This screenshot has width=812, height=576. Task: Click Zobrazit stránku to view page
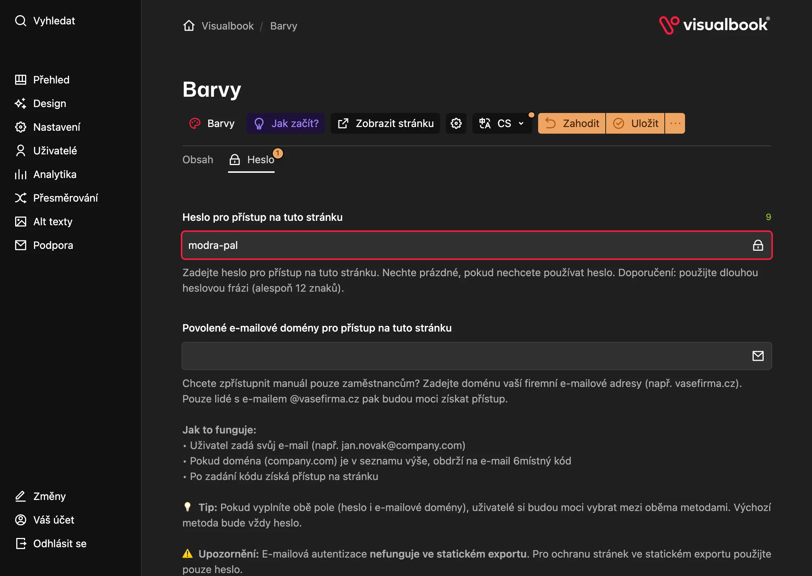pos(385,123)
